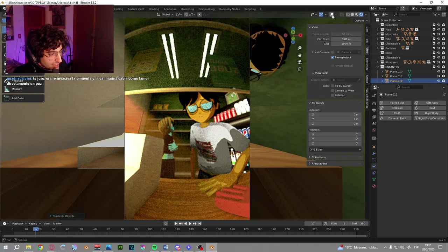Screen dimensions: 448x252
Task: Open the XYZ Euler rotation mode dropdown
Action: (335, 150)
